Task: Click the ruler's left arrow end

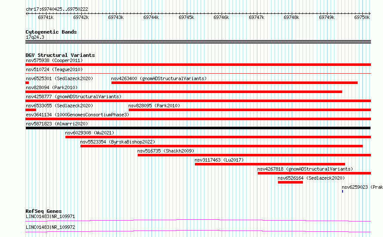Action: (27, 14)
